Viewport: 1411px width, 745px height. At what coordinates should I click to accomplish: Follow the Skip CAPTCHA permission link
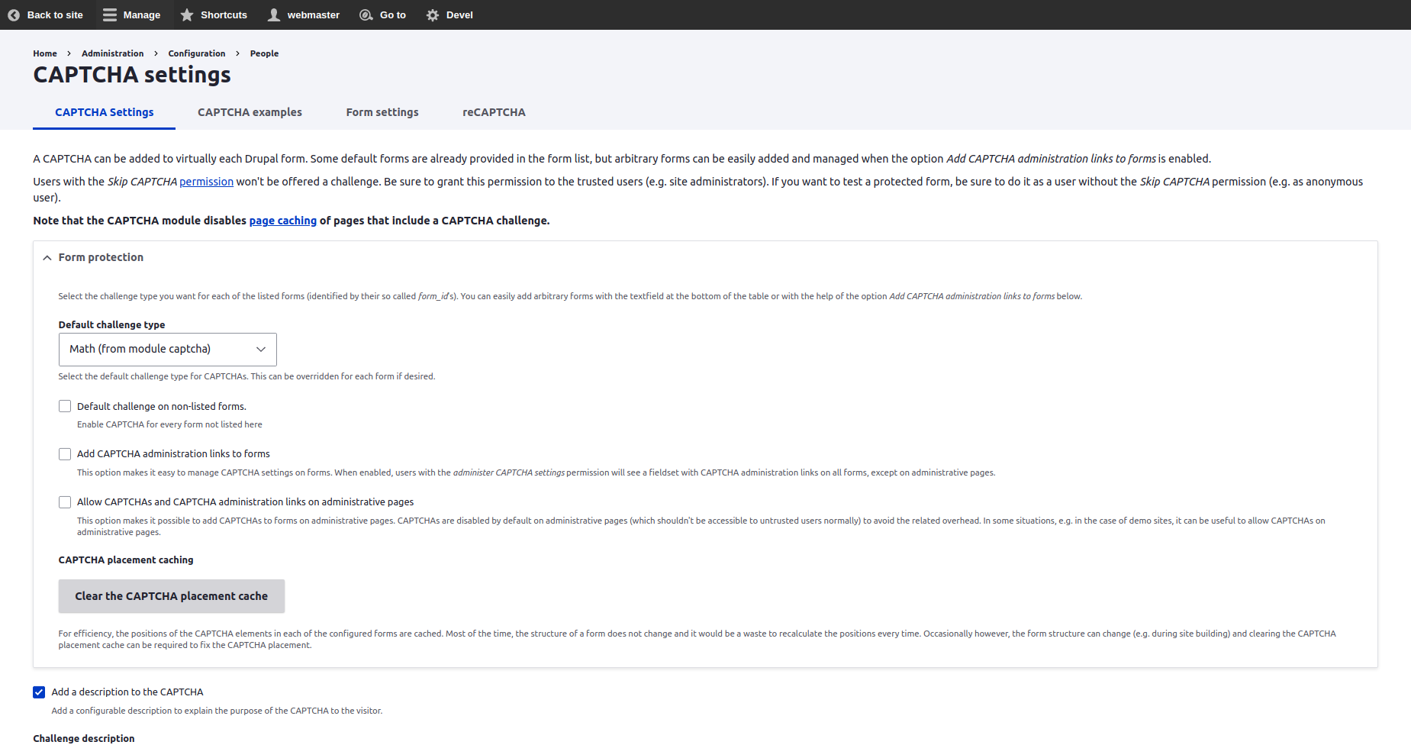(206, 182)
